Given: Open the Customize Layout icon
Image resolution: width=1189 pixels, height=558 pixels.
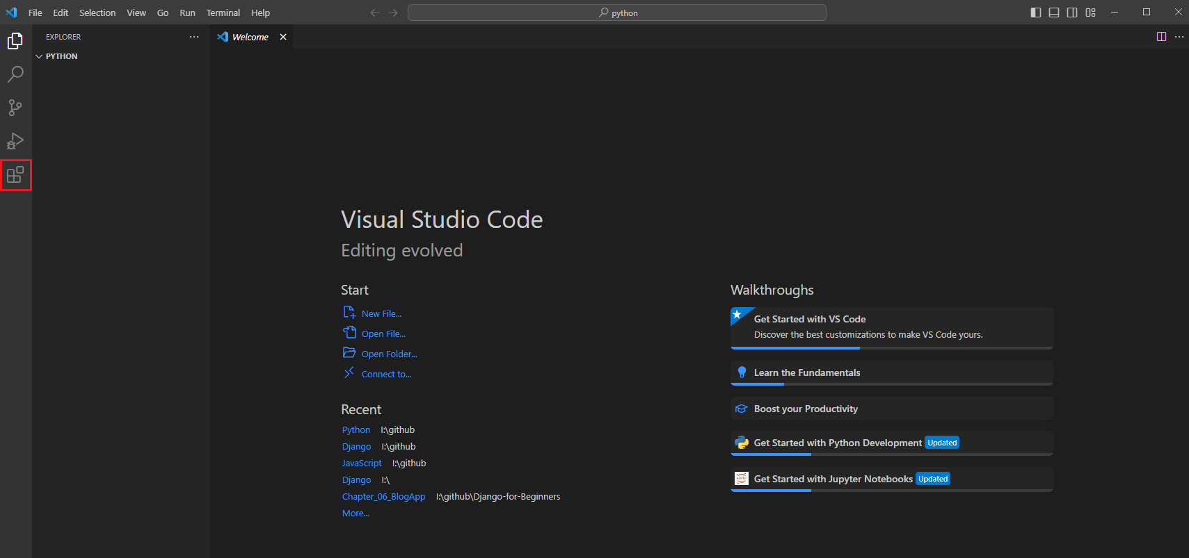Looking at the screenshot, I should click(1090, 13).
